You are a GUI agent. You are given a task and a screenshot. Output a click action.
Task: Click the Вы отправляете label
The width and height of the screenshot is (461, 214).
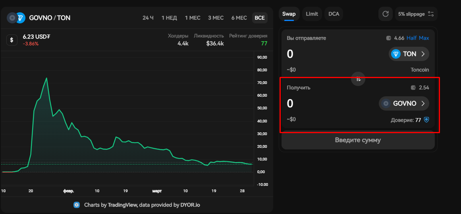click(x=307, y=38)
